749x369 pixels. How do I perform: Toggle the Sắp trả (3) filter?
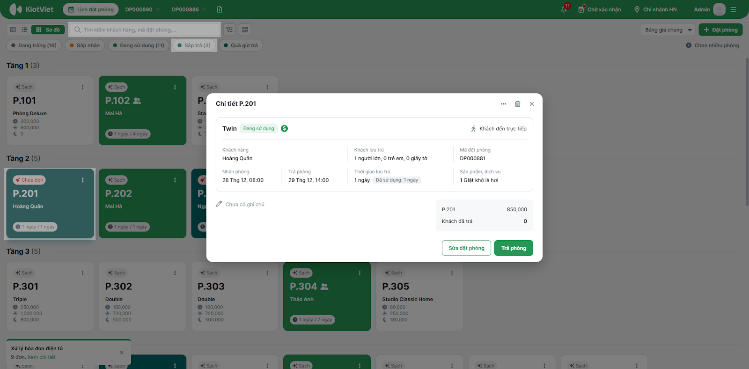point(194,45)
